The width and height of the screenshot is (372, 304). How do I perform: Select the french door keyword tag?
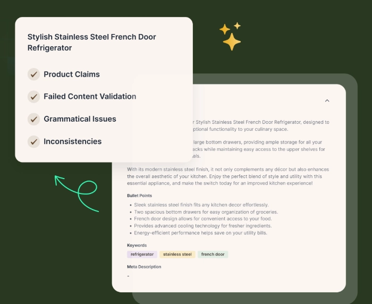213,255
